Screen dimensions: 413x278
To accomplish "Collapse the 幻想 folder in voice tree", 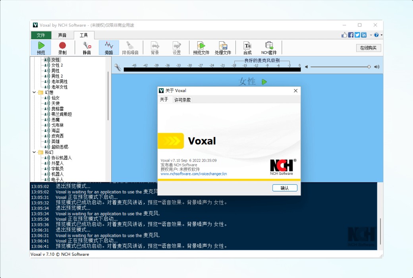I will click(34, 93).
